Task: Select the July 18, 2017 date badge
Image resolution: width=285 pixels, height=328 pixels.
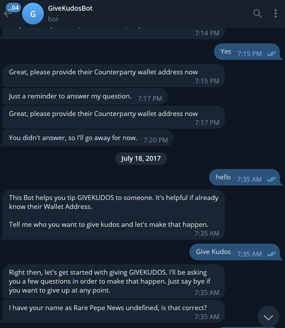Action: click(x=141, y=159)
